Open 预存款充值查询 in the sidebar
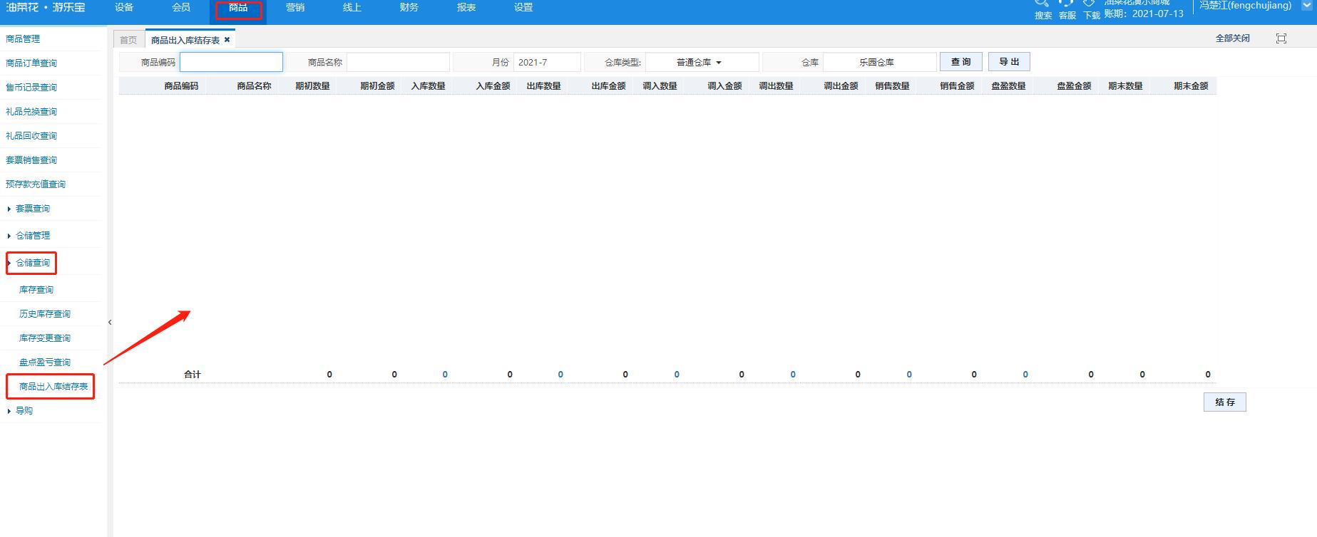The width and height of the screenshot is (1317, 537). click(36, 184)
